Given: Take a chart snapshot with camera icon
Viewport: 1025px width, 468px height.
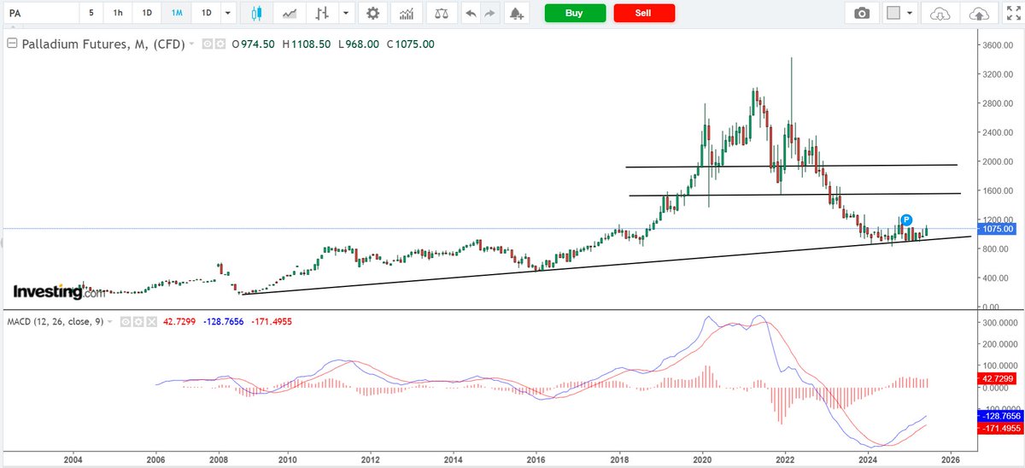Looking at the screenshot, I should pos(863,14).
